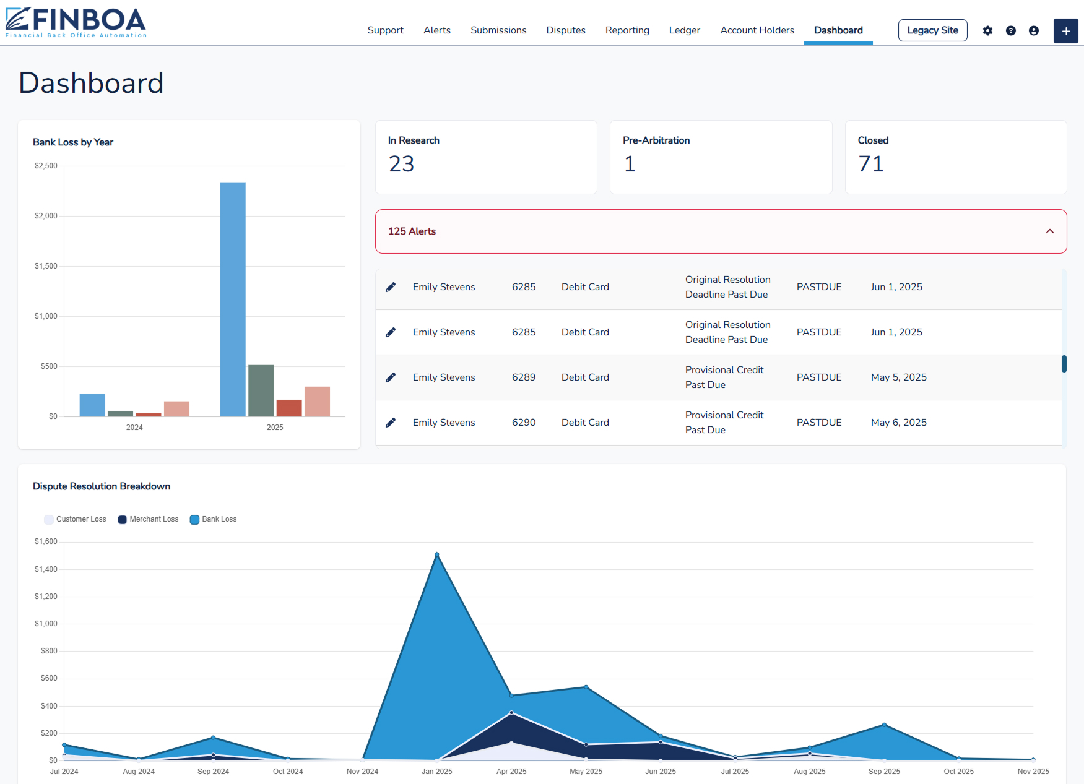Switch to the Disputes tab

pyautogui.click(x=565, y=30)
